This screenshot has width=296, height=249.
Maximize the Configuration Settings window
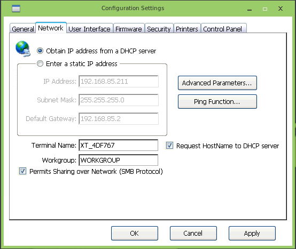(x=265, y=9)
